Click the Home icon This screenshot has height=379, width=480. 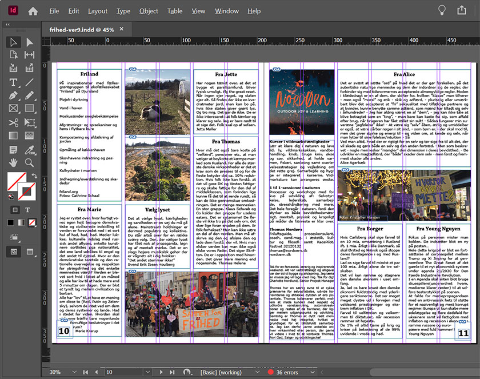[33, 11]
